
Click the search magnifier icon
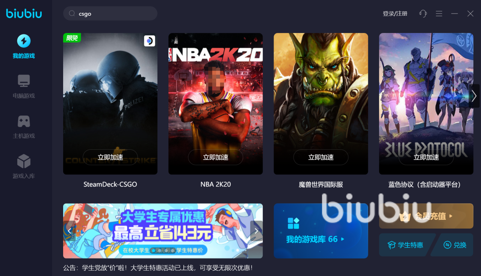[x=72, y=14]
